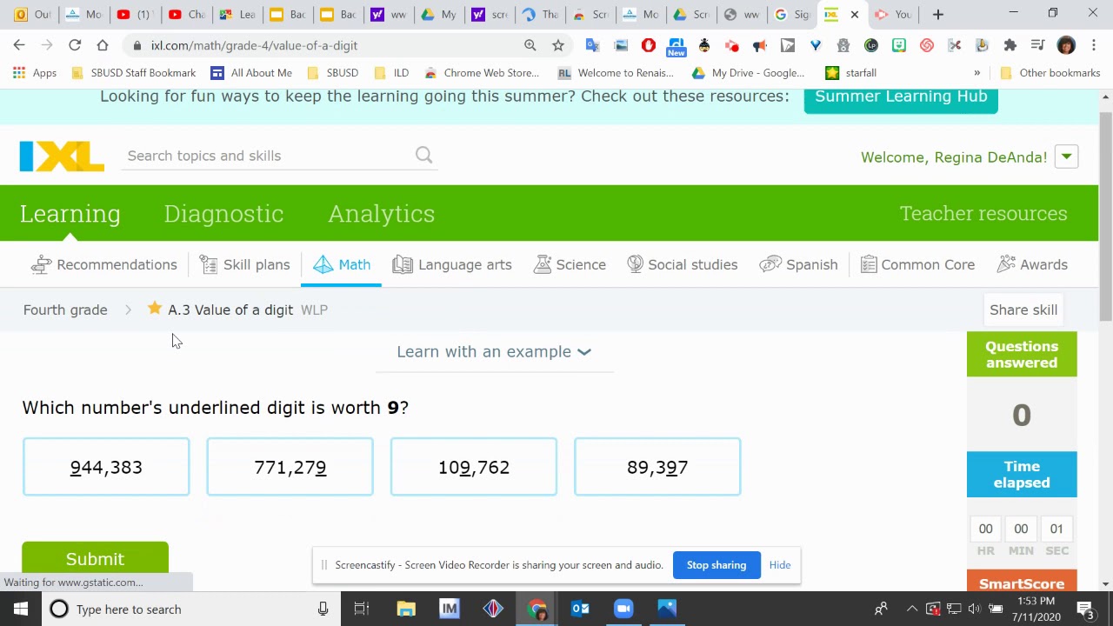The height and width of the screenshot is (626, 1113).
Task: Click the Windows Start button
Action: 21,609
